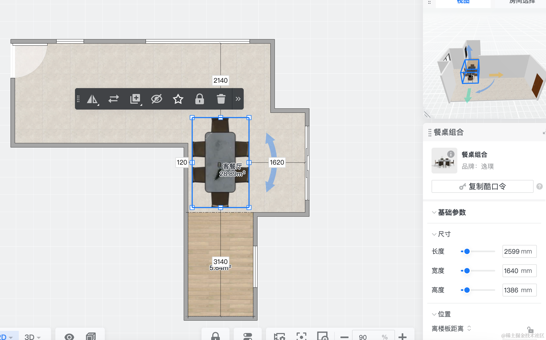
Task: Expand the 餐桌组合 panel corner icon
Action: 544,132
